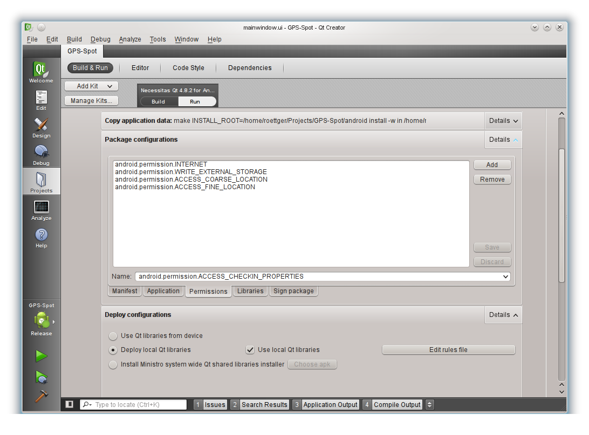589x435 pixels.
Task: Open Design mode in sidebar
Action: [x=41, y=127]
